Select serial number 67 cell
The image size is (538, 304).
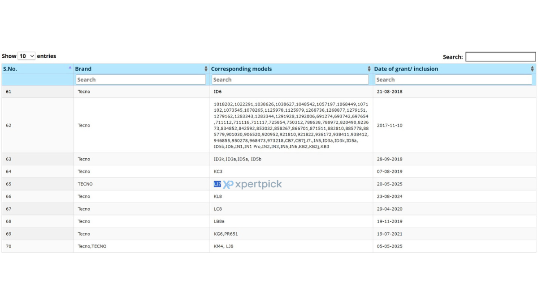pyautogui.click(x=38, y=209)
